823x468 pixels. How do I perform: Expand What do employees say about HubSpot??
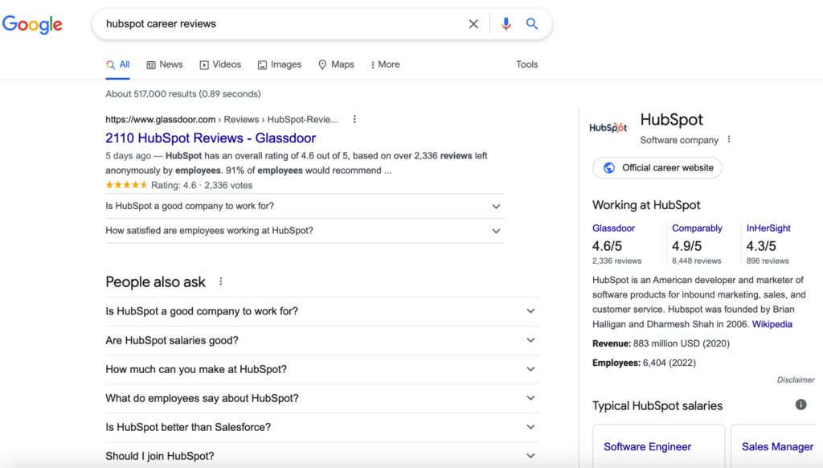coord(321,398)
